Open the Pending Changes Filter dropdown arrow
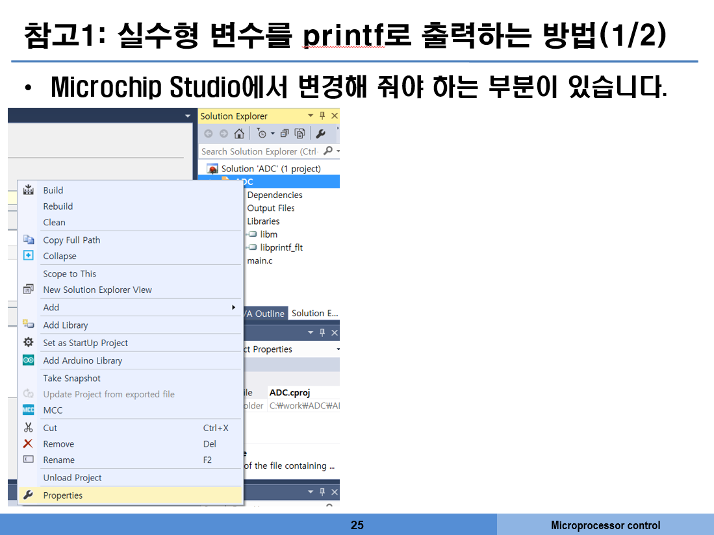Image resolution: width=714 pixels, height=535 pixels. tap(272, 134)
